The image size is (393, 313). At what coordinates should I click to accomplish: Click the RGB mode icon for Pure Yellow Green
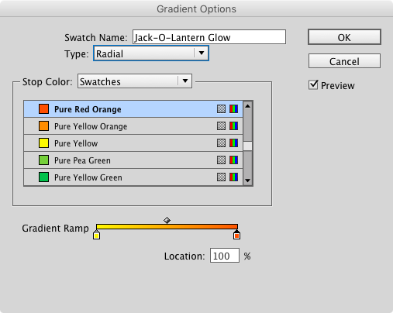pos(233,177)
